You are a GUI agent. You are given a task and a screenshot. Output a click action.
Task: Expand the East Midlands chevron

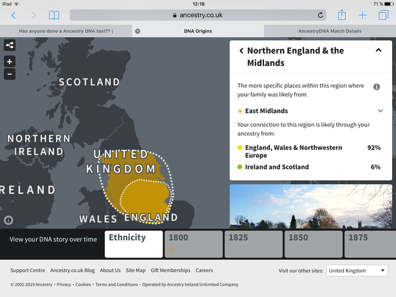coord(380,111)
